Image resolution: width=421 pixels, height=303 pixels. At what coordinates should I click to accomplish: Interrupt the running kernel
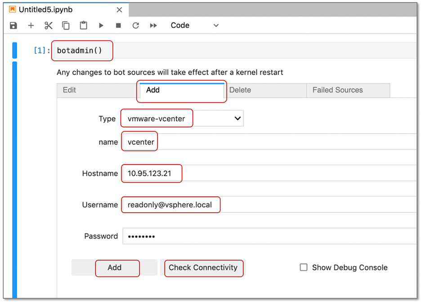click(118, 25)
